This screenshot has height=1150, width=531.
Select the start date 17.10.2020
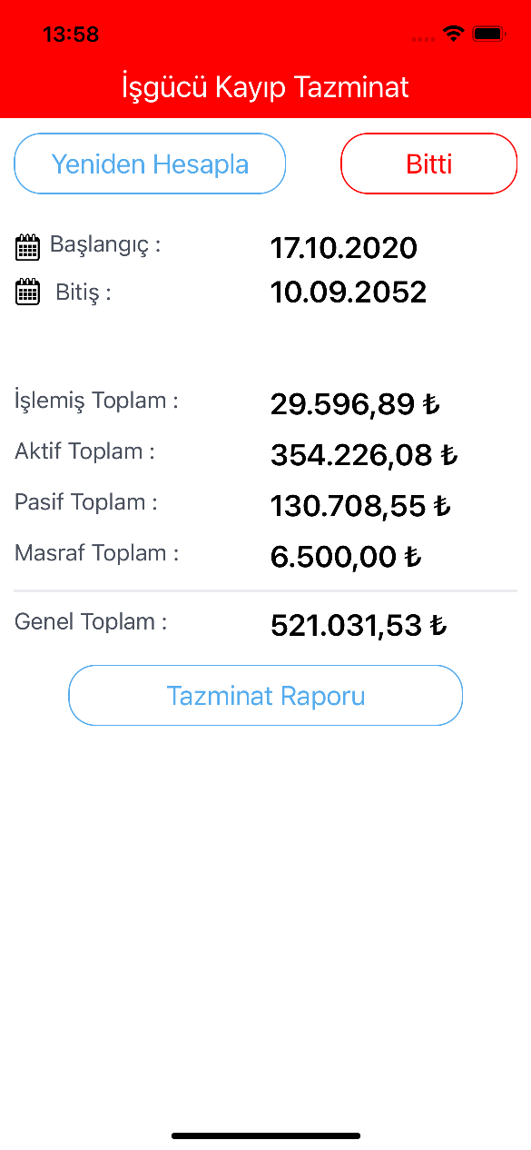click(x=344, y=248)
